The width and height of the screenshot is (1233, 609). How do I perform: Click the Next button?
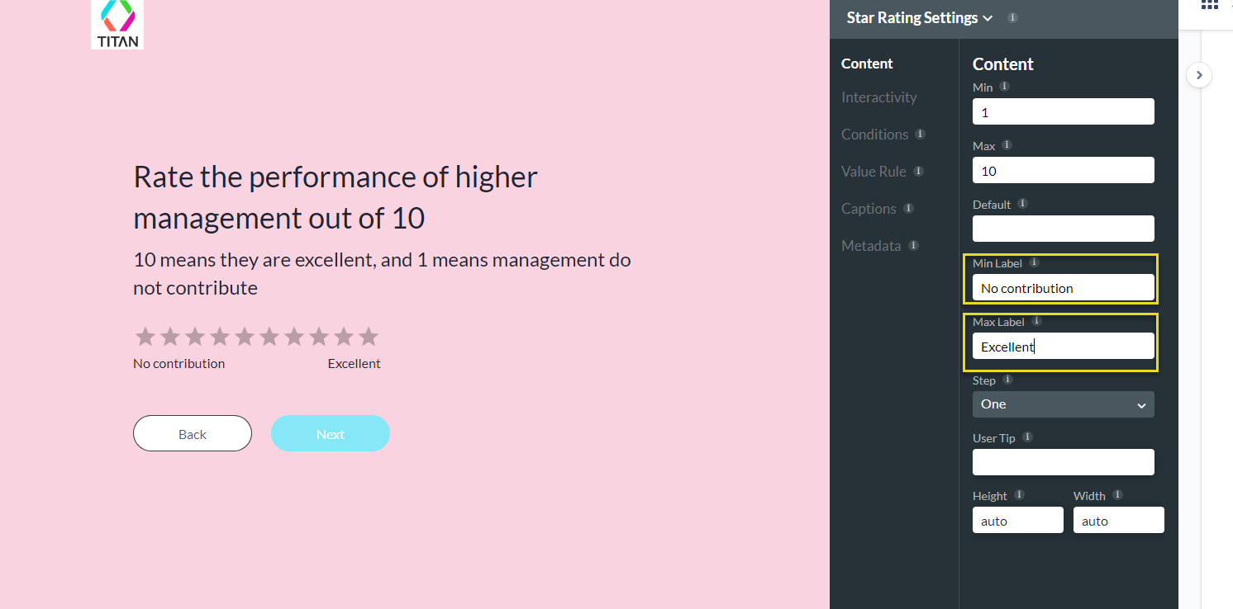331,433
